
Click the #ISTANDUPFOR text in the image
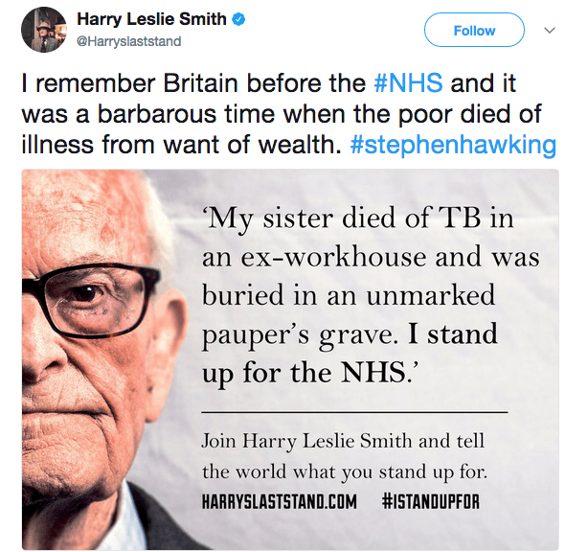pyautogui.click(x=431, y=501)
